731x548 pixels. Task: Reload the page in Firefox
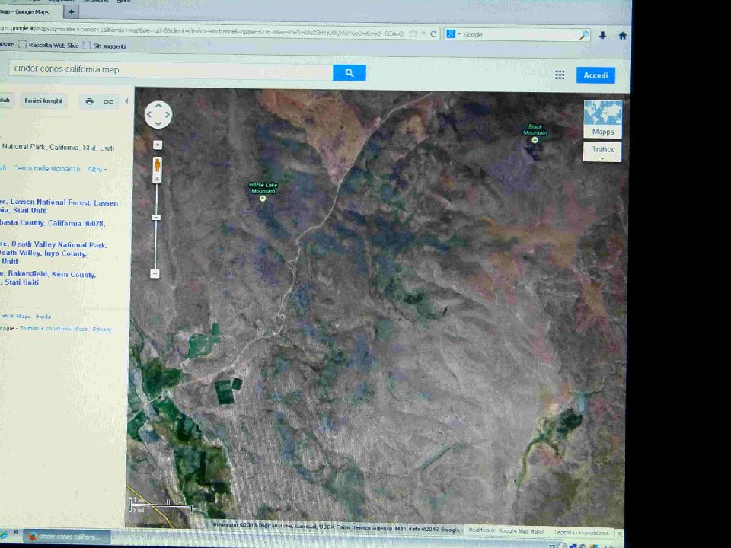(433, 33)
